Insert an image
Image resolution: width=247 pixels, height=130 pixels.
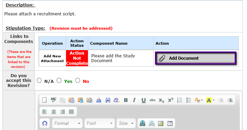click(x=161, y=124)
